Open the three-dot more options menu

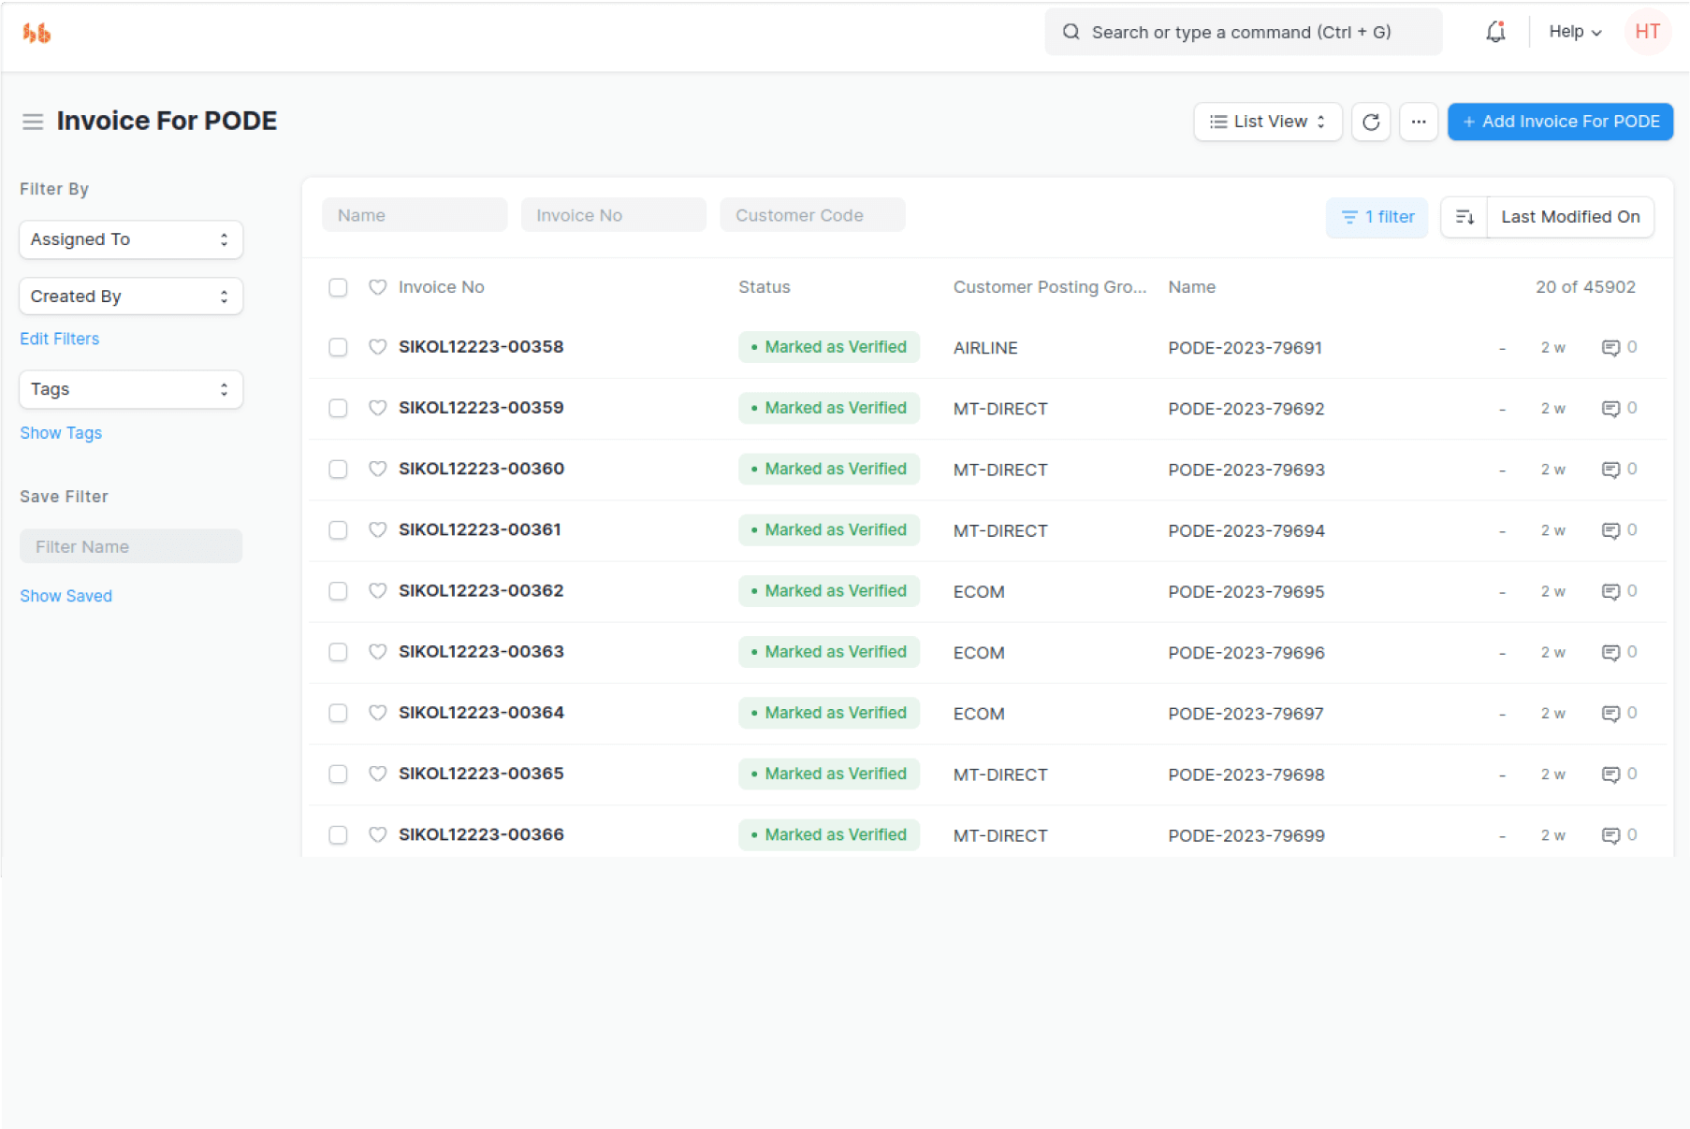pyautogui.click(x=1419, y=122)
